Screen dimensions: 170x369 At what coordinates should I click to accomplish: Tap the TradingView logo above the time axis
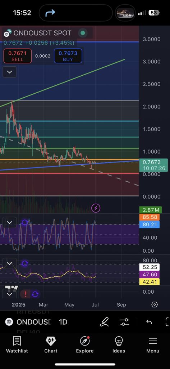(x=11, y=288)
